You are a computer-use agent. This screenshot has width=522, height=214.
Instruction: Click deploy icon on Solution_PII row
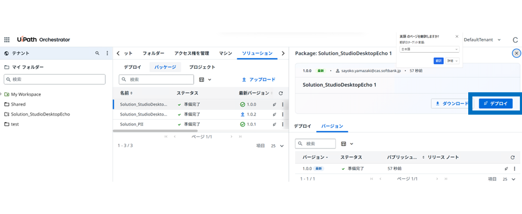pyautogui.click(x=275, y=124)
